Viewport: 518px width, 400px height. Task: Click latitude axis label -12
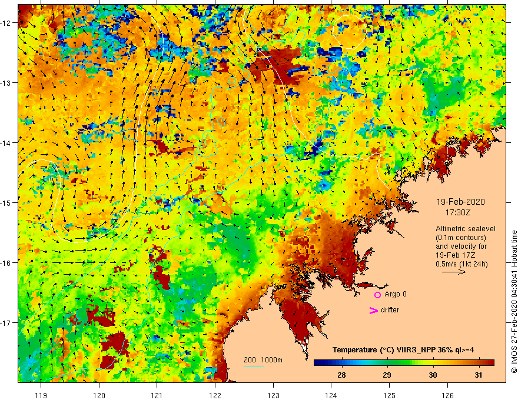point(6,23)
